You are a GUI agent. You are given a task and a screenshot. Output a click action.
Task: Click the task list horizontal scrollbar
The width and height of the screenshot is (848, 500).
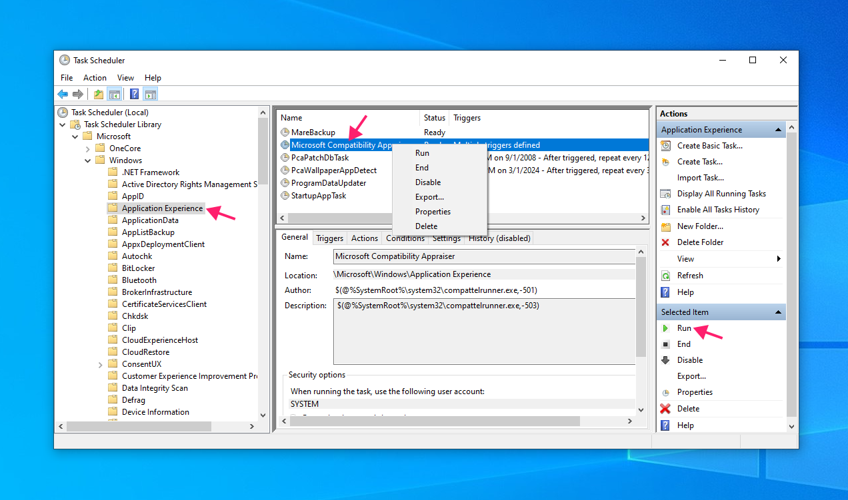click(x=463, y=218)
